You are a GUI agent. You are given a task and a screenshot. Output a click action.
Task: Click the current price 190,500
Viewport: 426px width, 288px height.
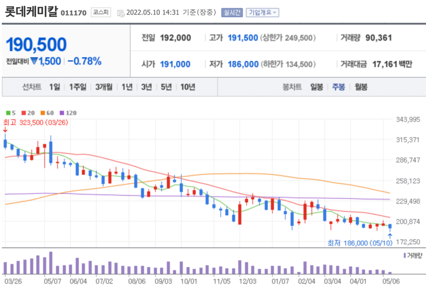pos(36,44)
